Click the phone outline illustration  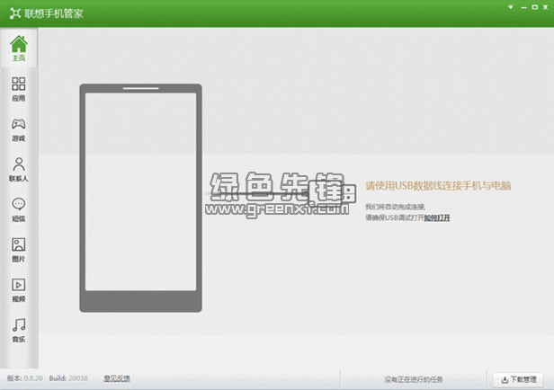point(140,198)
